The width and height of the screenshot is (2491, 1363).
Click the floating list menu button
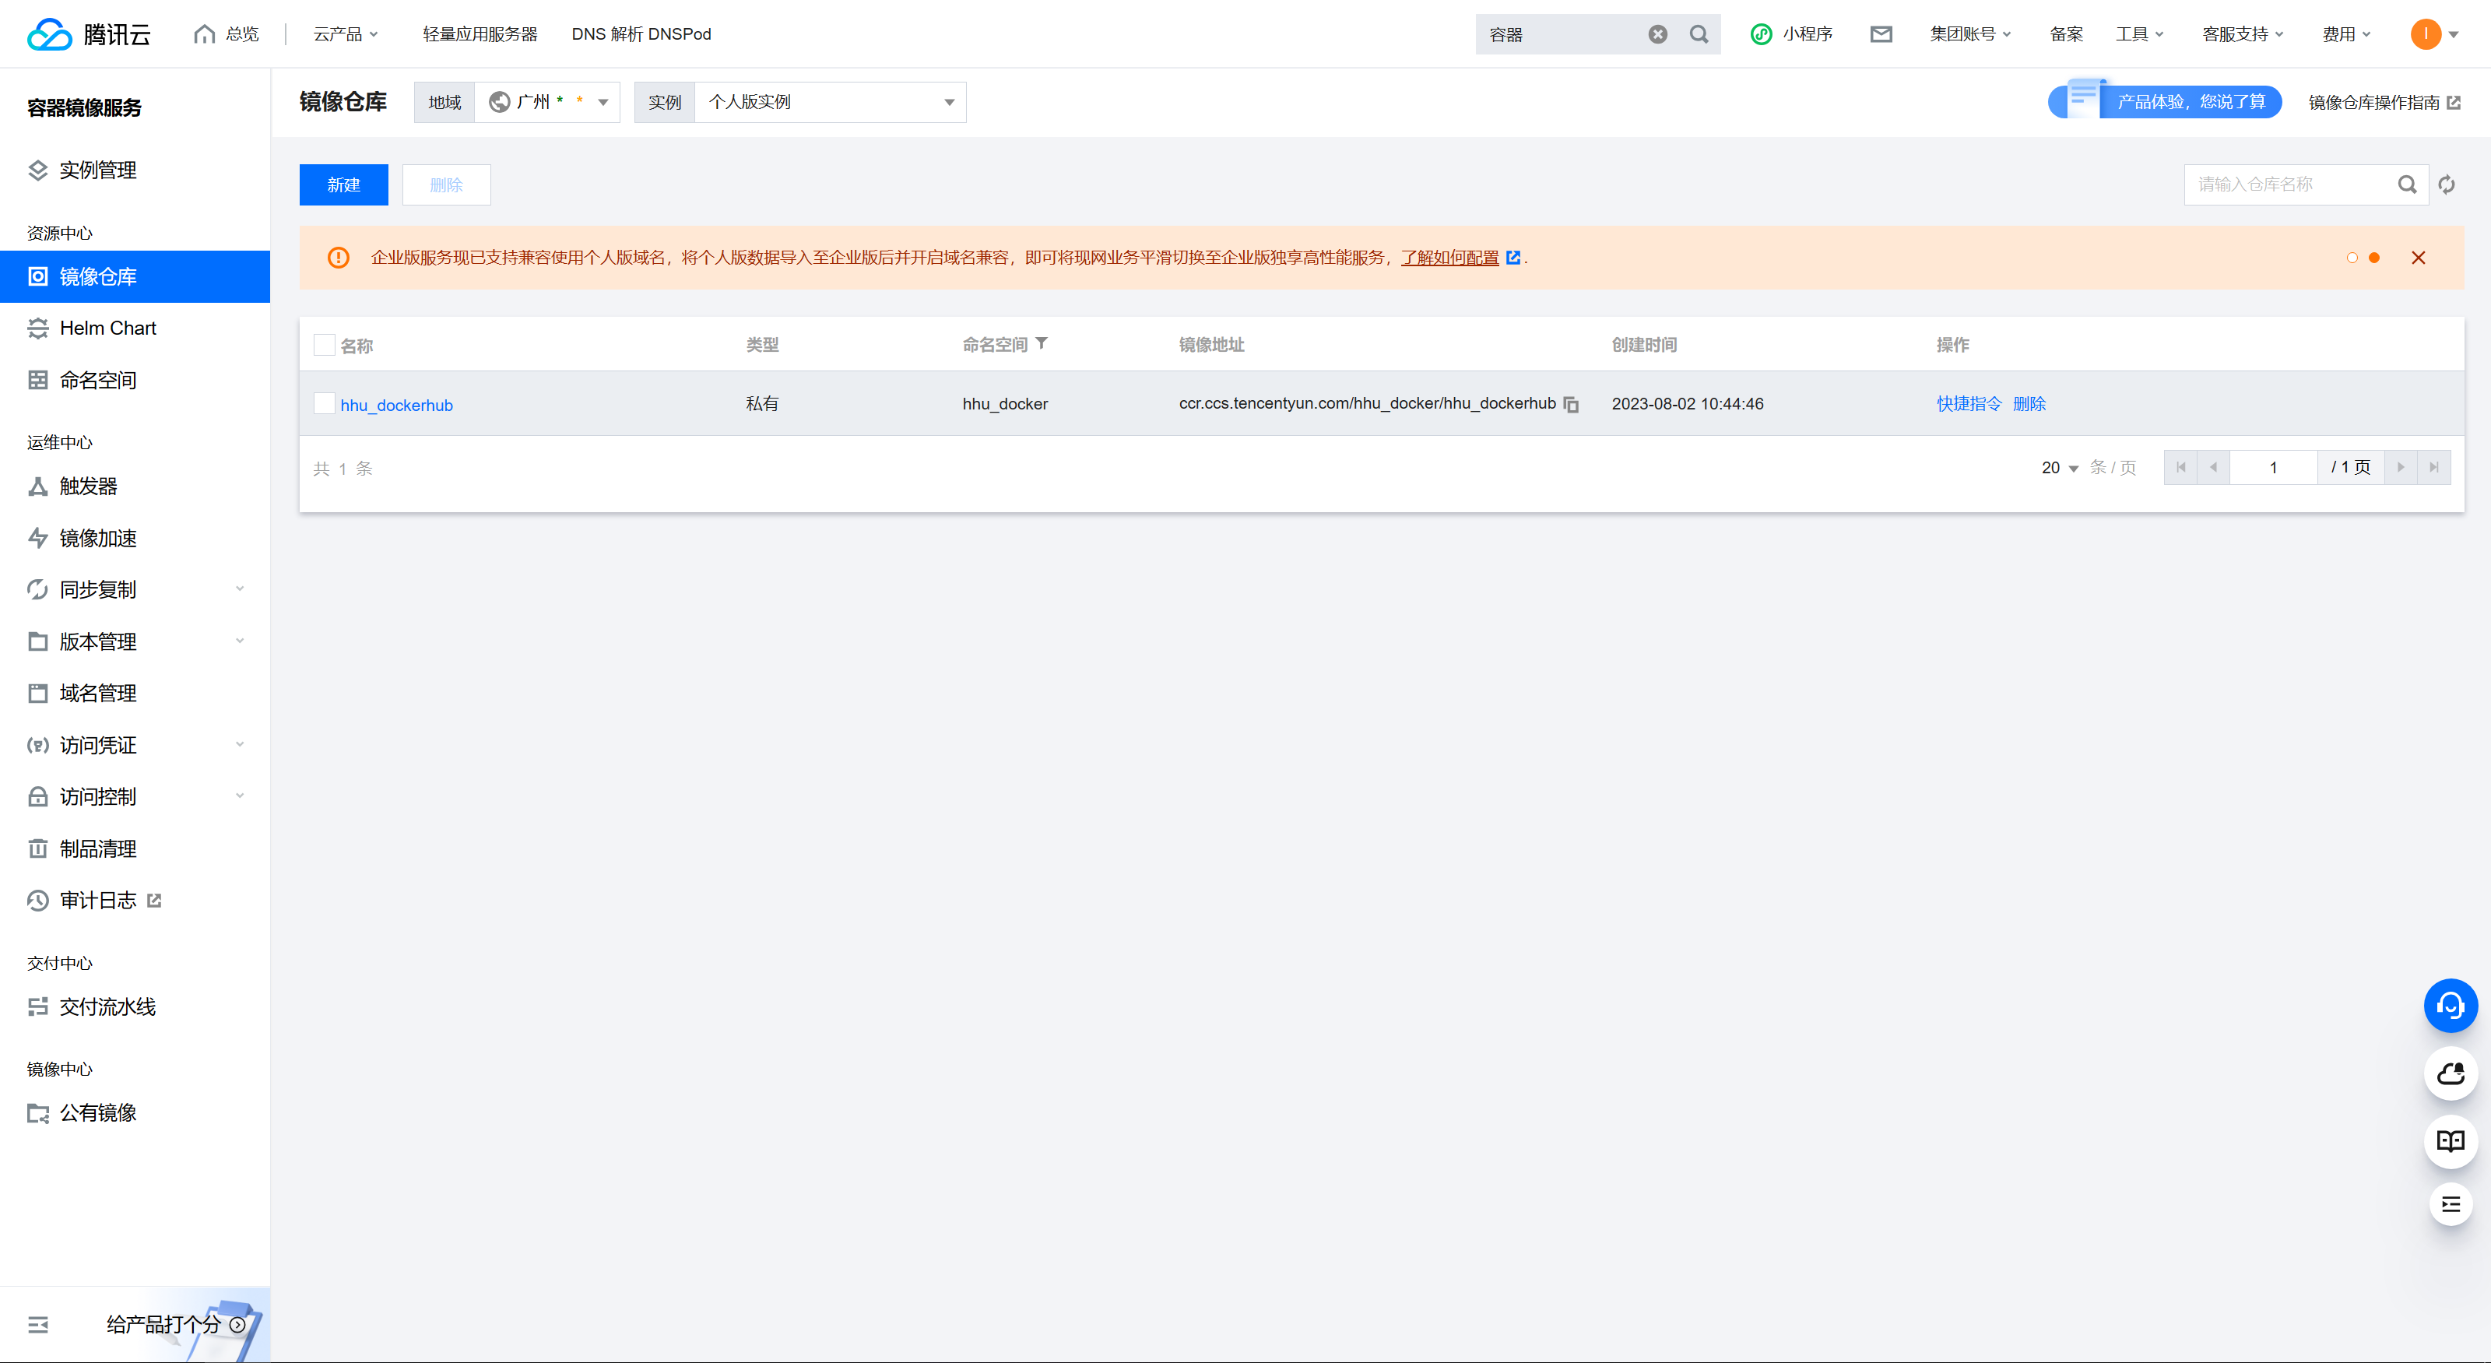tap(2451, 1204)
